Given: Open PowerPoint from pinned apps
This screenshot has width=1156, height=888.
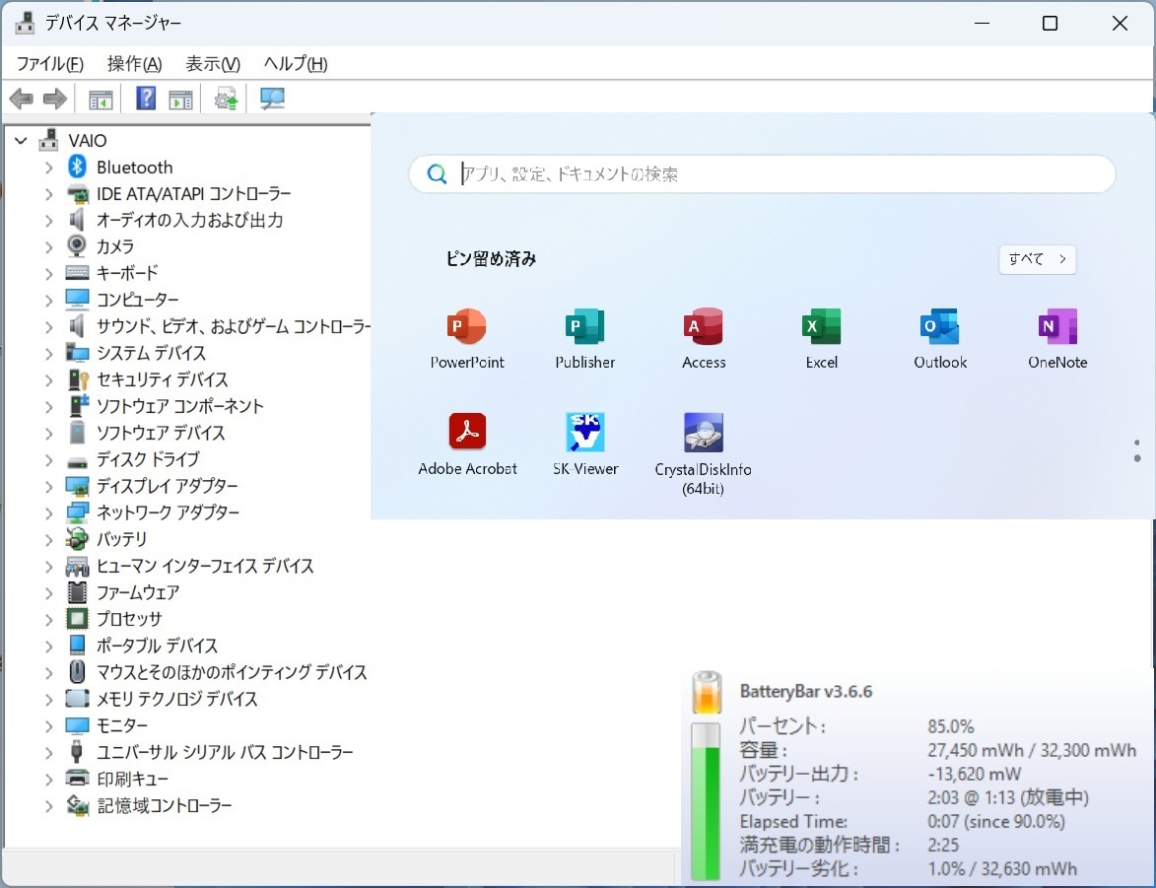Looking at the screenshot, I should pos(467,338).
